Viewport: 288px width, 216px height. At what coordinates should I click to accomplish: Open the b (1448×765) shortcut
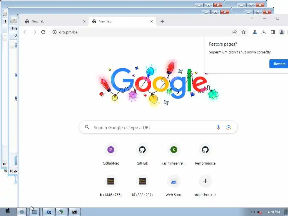(x=111, y=186)
